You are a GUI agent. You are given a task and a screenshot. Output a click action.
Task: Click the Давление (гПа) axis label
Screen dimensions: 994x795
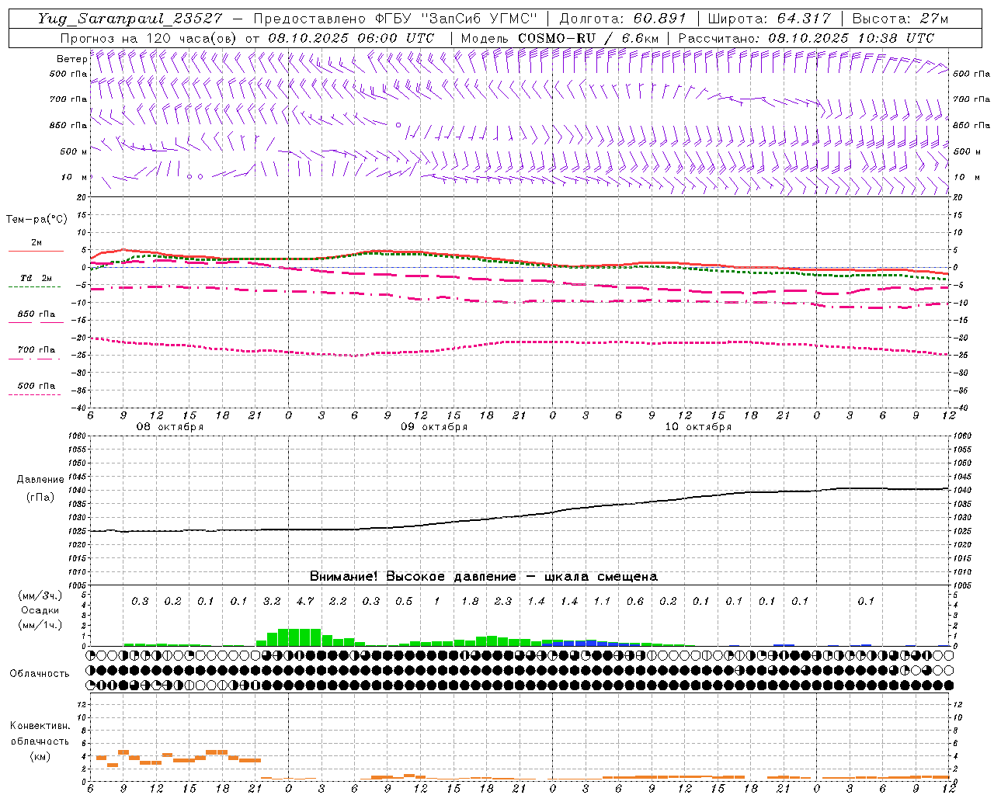40,488
